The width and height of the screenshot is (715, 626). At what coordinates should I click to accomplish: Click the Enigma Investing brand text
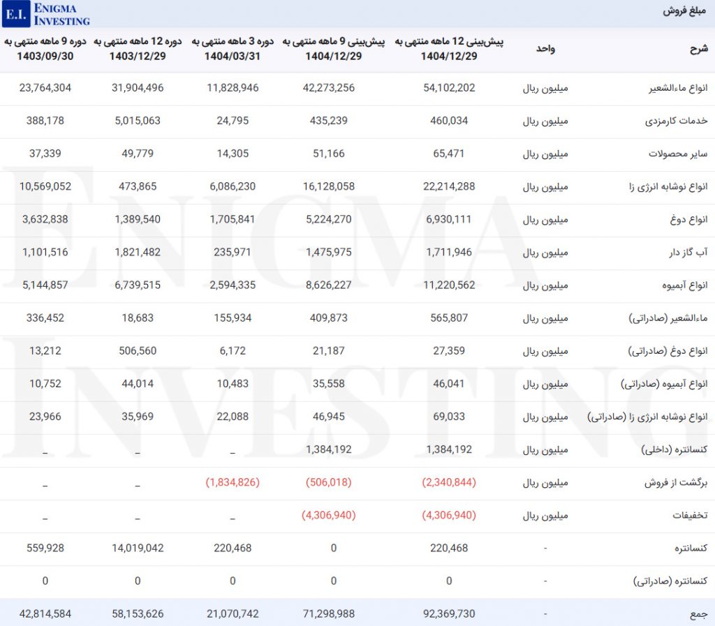[x=61, y=13]
